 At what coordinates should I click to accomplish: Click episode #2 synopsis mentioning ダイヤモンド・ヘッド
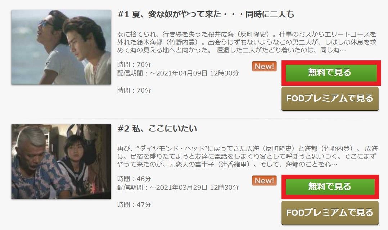click(x=248, y=156)
